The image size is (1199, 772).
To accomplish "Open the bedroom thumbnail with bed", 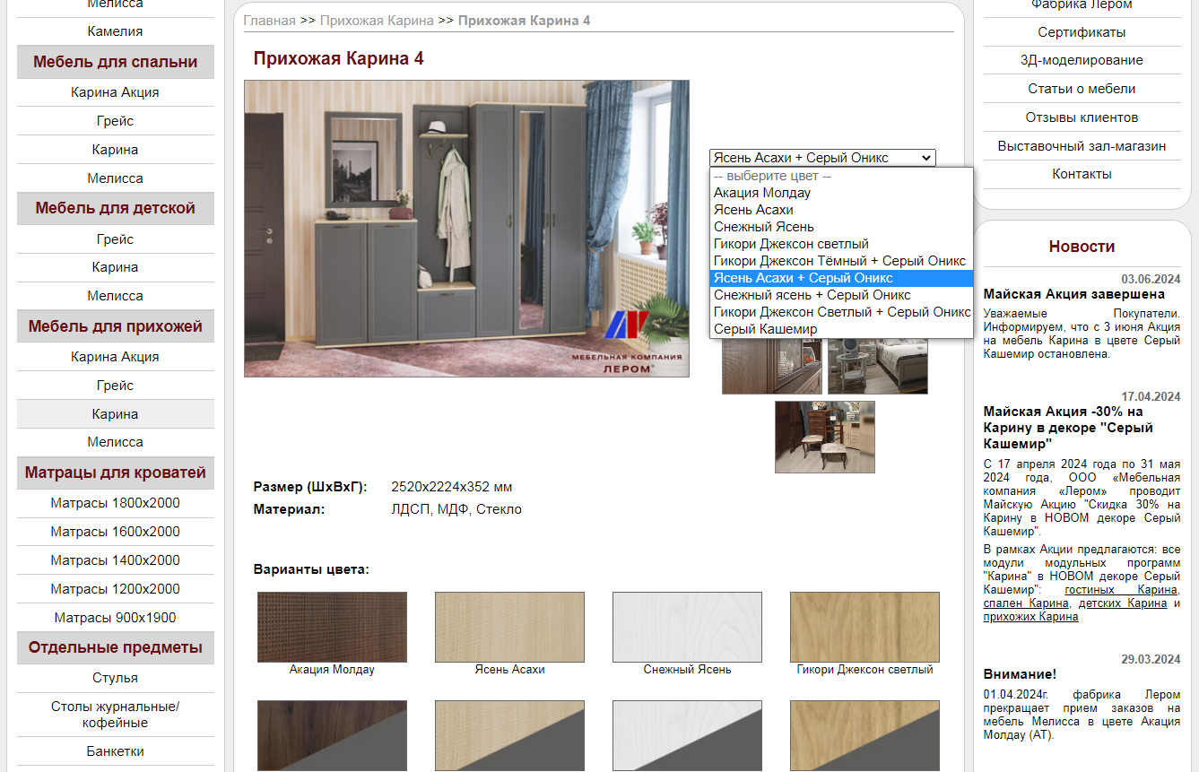I will 878,366.
